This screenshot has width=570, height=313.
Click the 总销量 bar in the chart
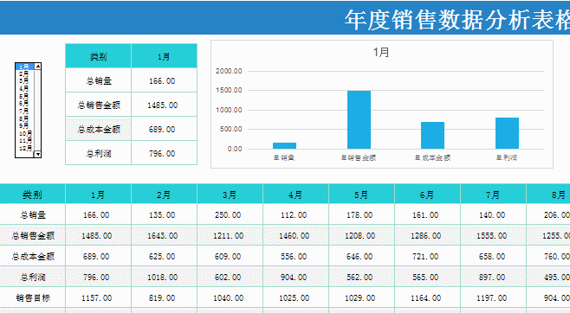(284, 145)
